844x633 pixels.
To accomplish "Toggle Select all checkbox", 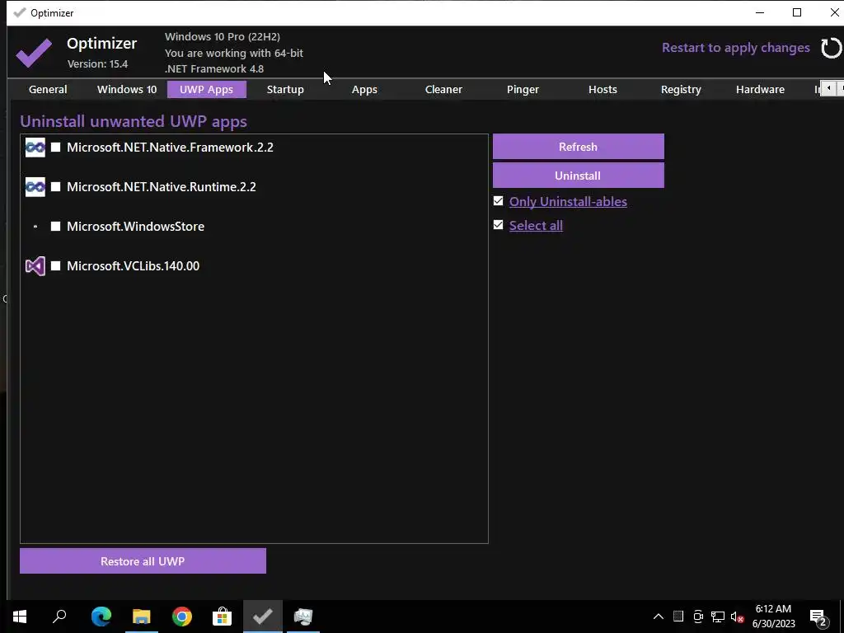I will pyautogui.click(x=499, y=224).
